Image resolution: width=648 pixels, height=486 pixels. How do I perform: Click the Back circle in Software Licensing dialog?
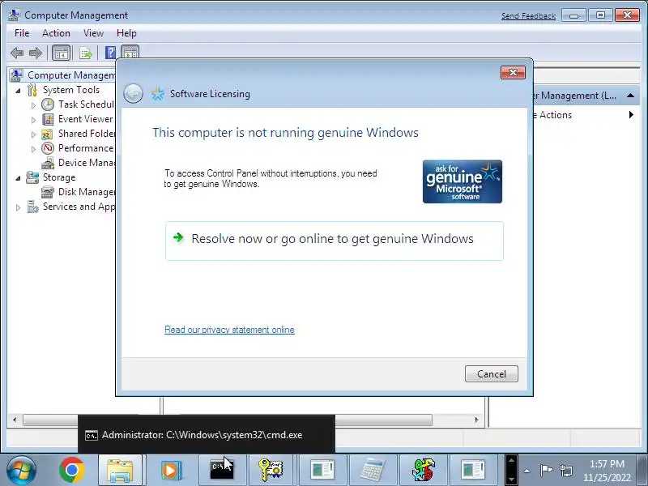click(133, 93)
